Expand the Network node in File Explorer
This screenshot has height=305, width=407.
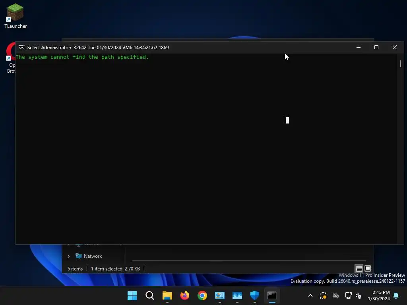pyautogui.click(x=68, y=256)
